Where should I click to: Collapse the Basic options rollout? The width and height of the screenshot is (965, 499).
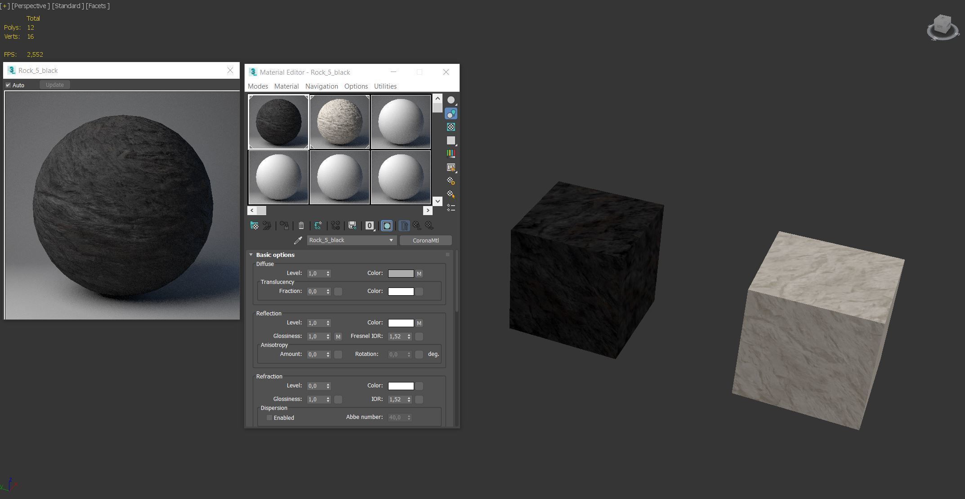point(251,255)
